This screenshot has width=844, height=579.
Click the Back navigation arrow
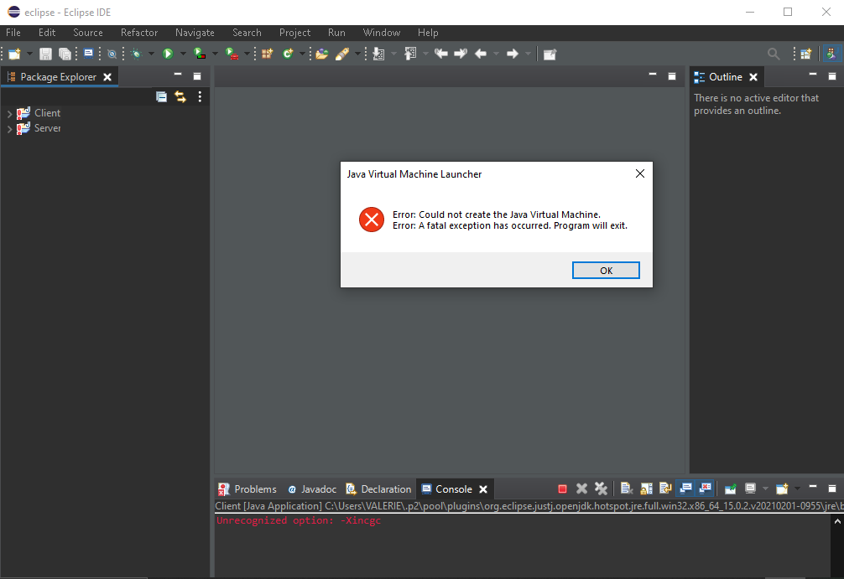click(x=481, y=54)
